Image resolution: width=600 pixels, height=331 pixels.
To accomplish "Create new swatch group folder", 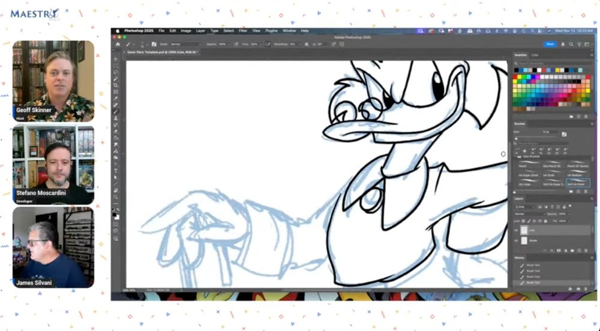I will 571,117.
